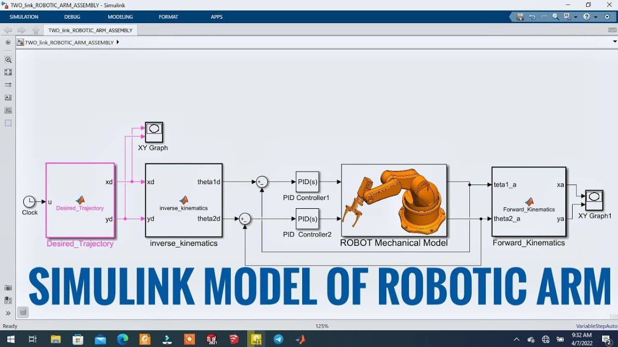Expand the breadcrumb arrow after the model name
This screenshot has width=618, height=347.
click(x=118, y=42)
